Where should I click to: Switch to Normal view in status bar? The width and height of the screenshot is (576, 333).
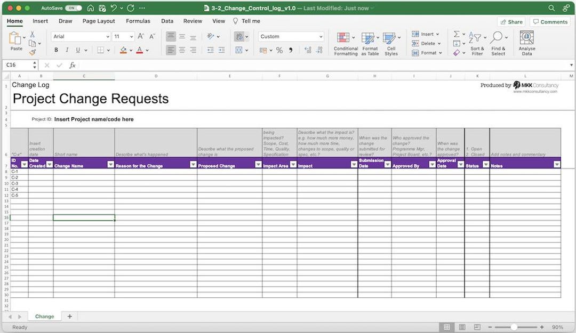[x=447, y=327]
